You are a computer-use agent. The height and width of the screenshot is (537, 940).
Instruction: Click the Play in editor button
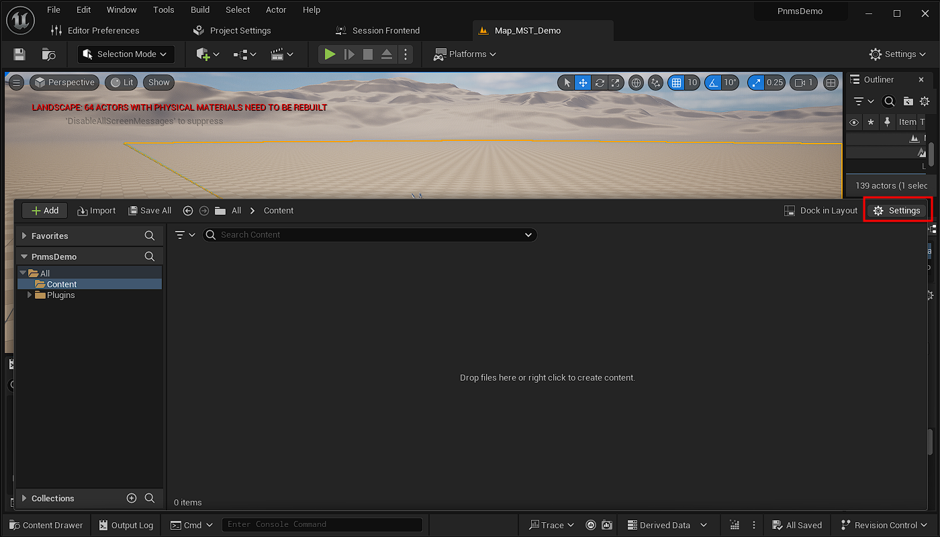coord(329,54)
